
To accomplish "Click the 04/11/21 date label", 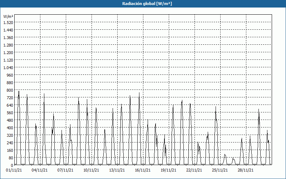I will 40,170.
